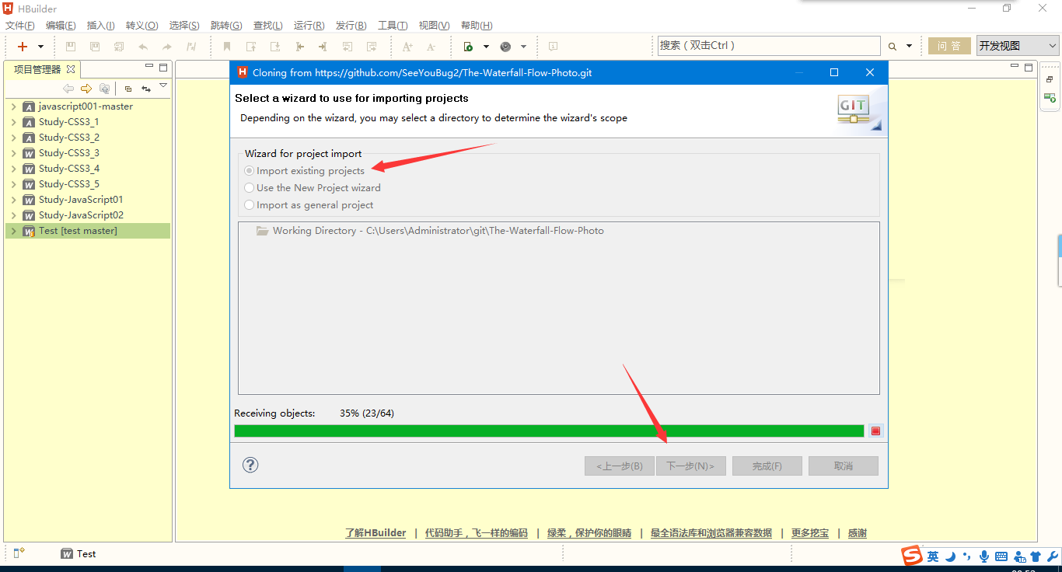The image size is (1062, 572).
Task: Click the yellow forward arrow in project manager
Action: (x=86, y=89)
